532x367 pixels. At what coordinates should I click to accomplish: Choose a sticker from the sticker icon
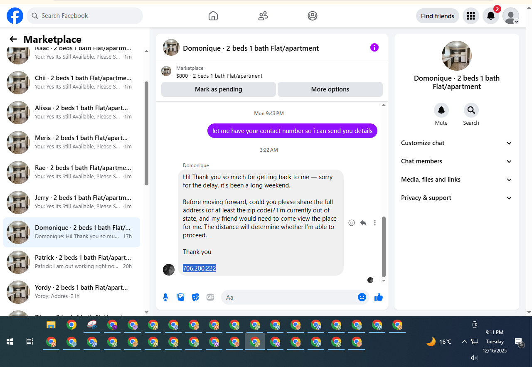[x=195, y=297]
